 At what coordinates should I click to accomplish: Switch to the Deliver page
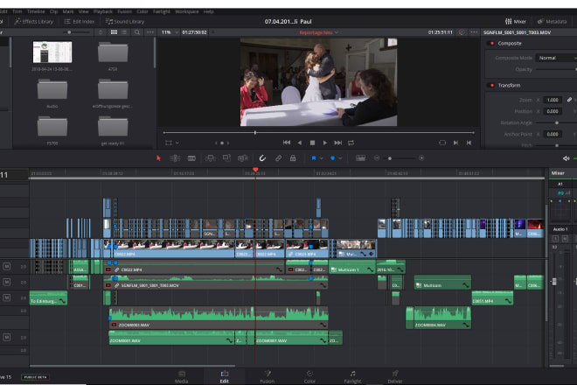click(x=395, y=377)
